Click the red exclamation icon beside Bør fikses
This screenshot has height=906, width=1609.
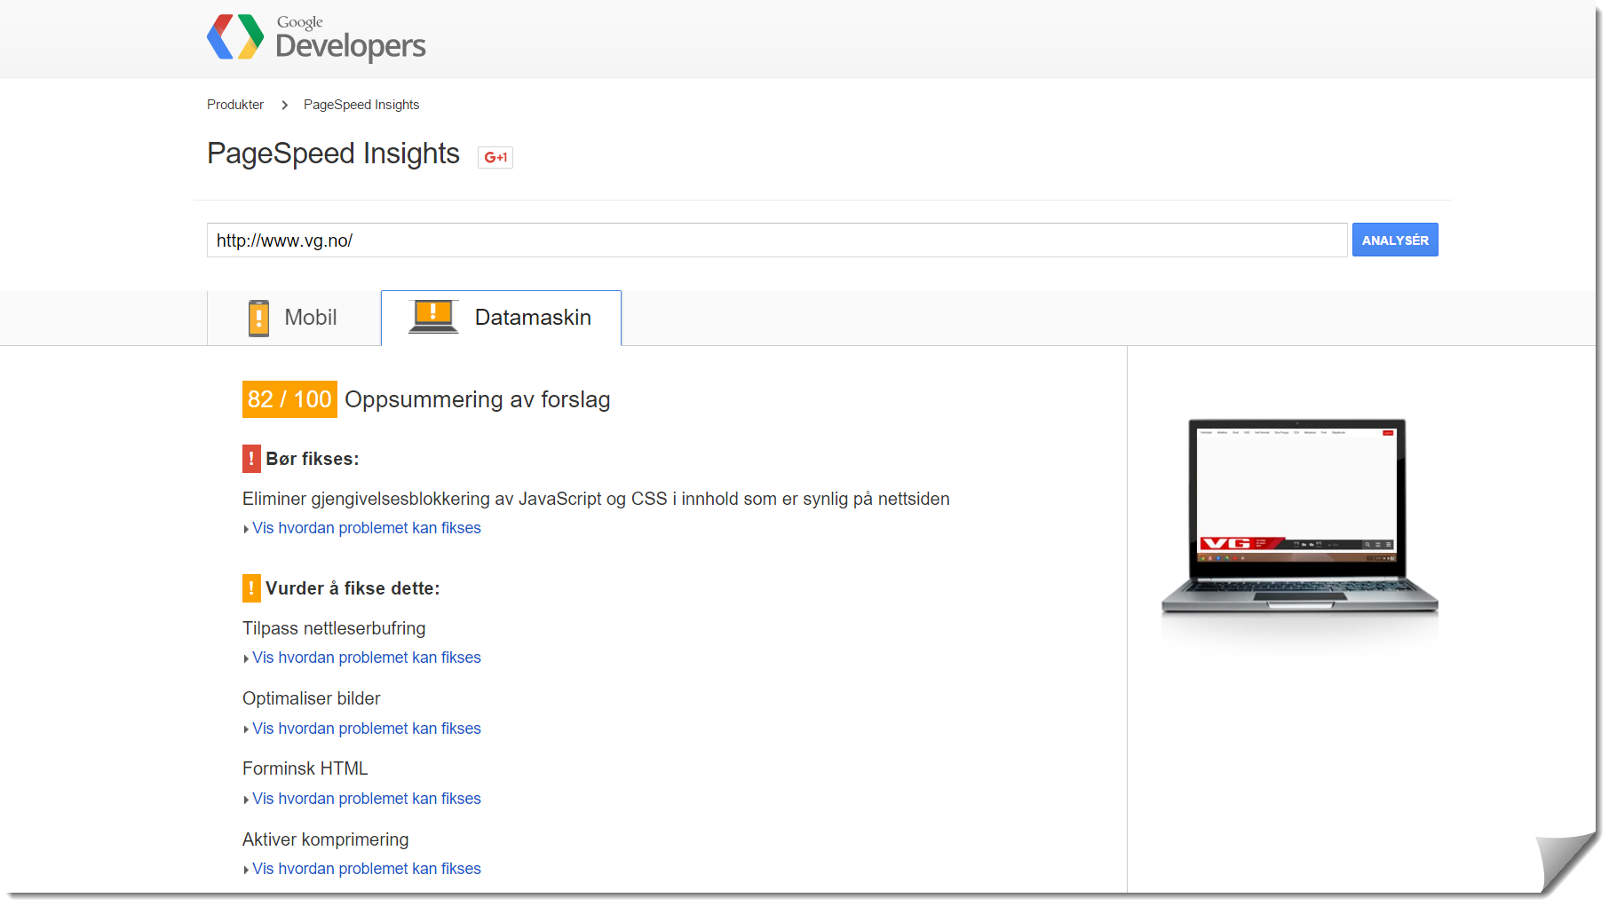[x=251, y=459]
